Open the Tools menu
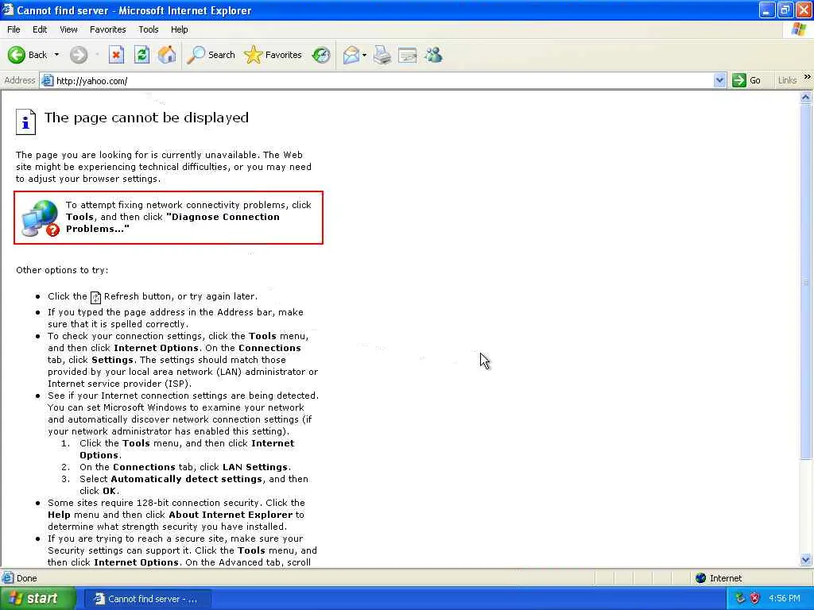This screenshot has height=610, width=814. [149, 29]
